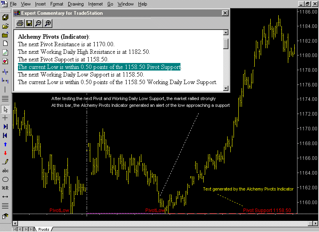Click the 1170.00 price axis label
This screenshot has height=232, width=319.
pyautogui.click(x=309, y=129)
